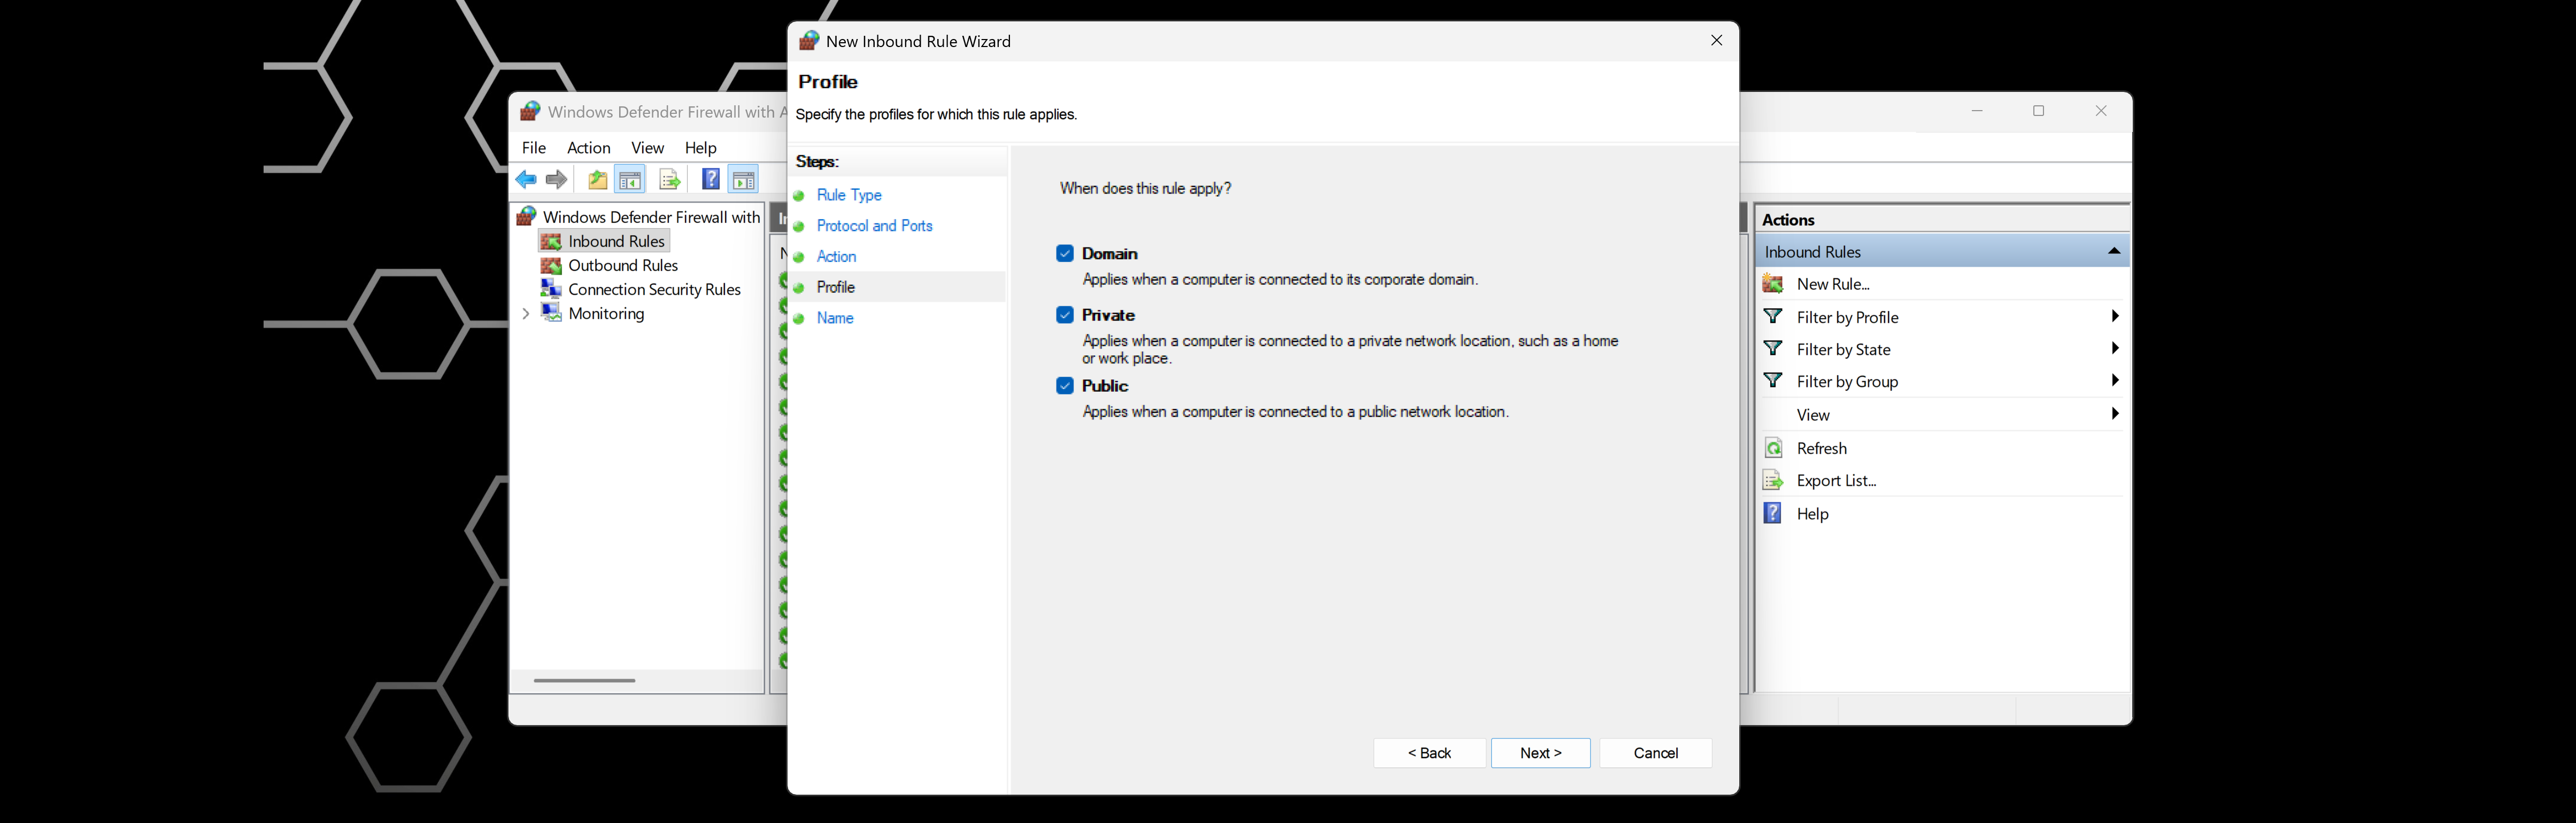The image size is (2576, 823).
Task: Open the Help menu in menu bar
Action: pyautogui.click(x=700, y=148)
